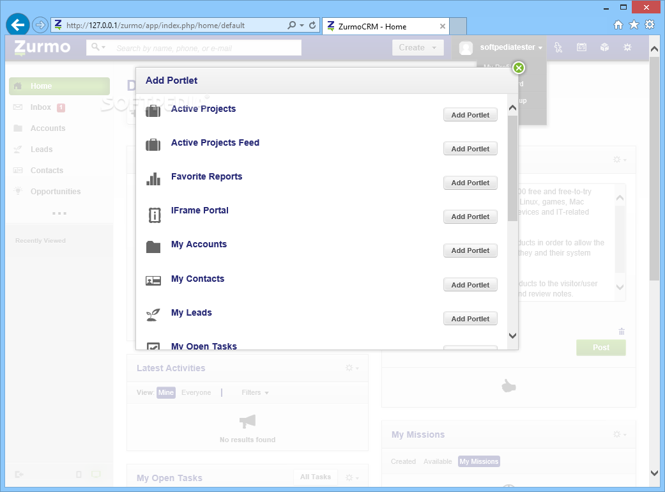665x492 pixels.
Task: Click the portlet list scrollbar thumb
Action: 512,167
